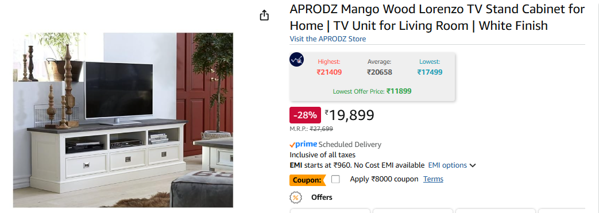
Task: Click the product title heading
Action: 437,17
